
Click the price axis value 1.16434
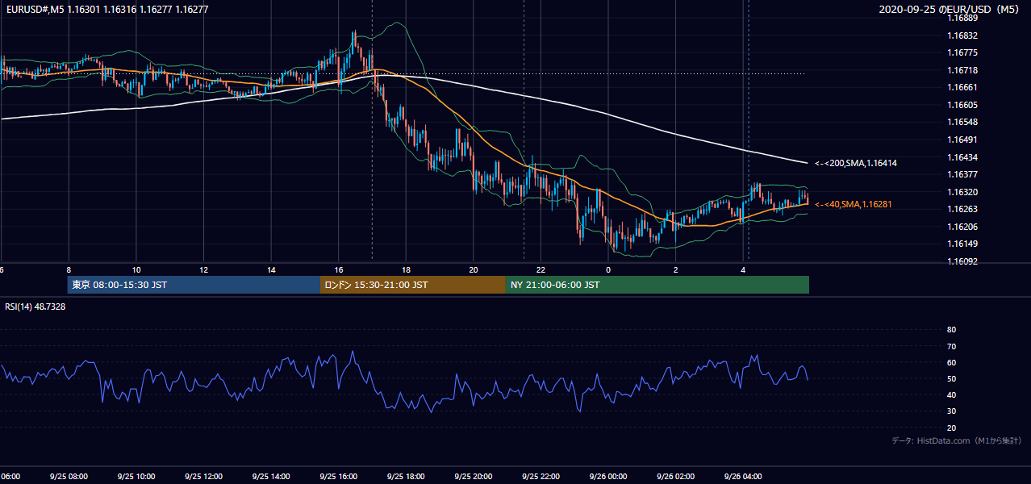pos(962,156)
